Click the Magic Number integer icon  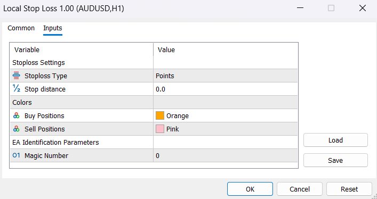click(x=17, y=155)
